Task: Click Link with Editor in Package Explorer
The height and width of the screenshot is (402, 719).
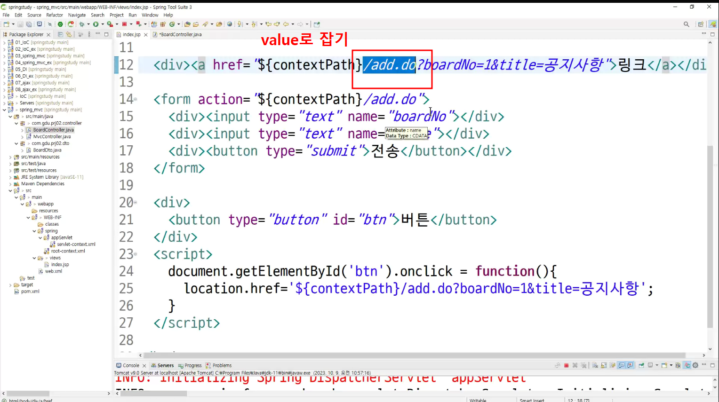Action: [69, 34]
